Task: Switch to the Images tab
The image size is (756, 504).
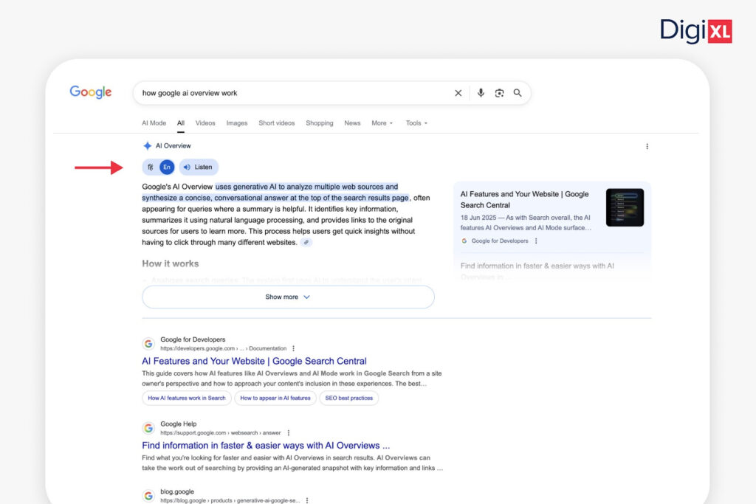Action: pos(236,123)
